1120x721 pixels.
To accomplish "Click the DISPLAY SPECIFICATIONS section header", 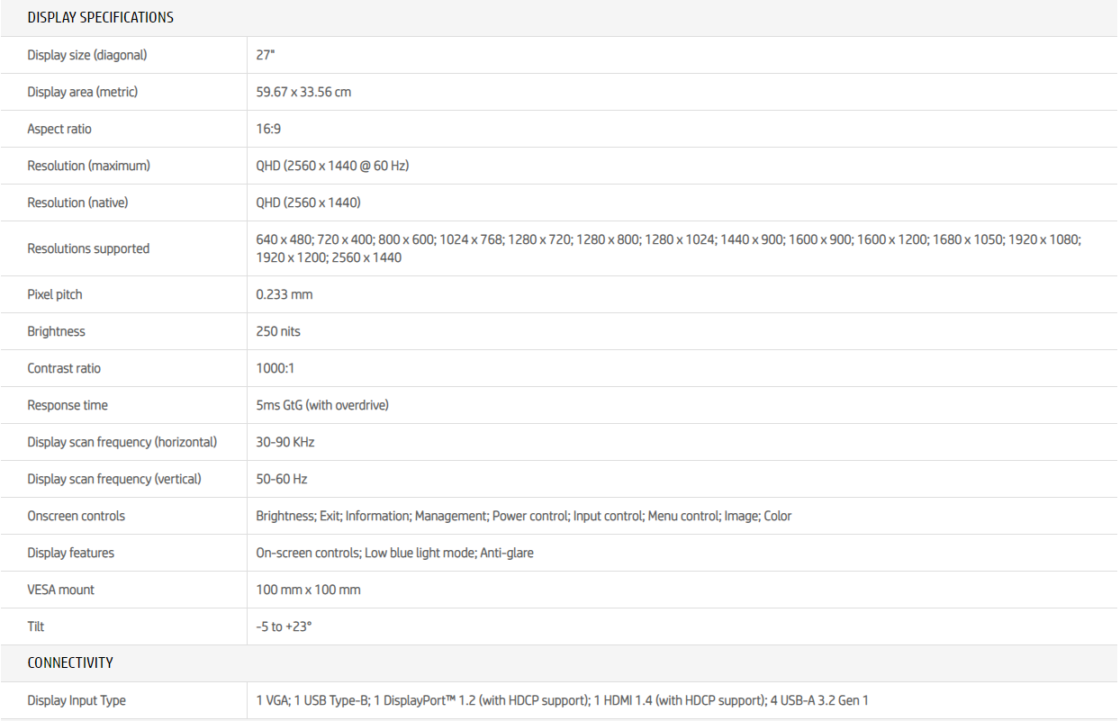I will coord(100,17).
